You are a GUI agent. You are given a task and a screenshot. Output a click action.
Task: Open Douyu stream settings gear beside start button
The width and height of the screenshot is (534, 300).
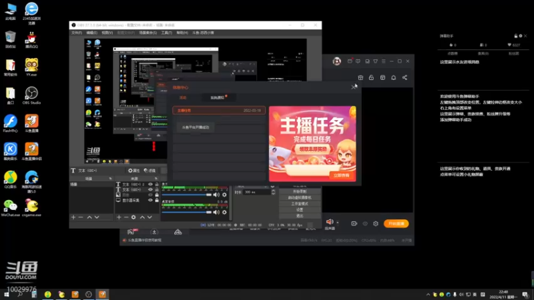[376, 223]
